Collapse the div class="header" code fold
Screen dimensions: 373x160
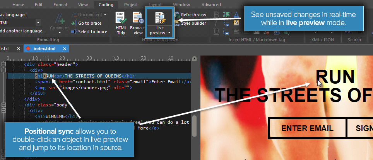point(3,64)
